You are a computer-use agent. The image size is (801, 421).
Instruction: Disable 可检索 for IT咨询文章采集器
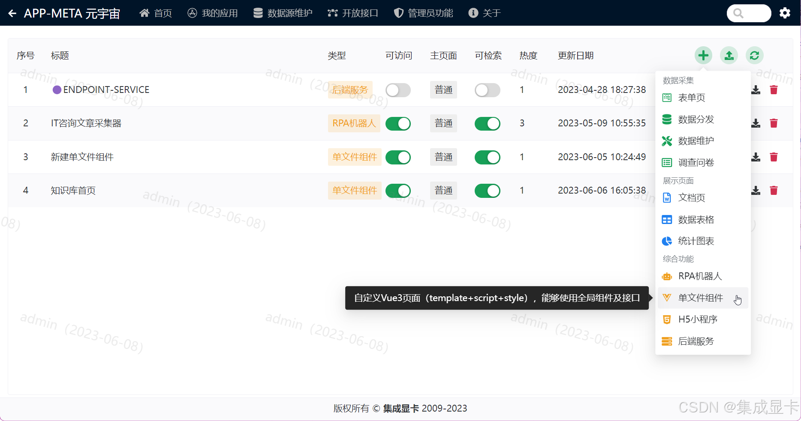[487, 123]
